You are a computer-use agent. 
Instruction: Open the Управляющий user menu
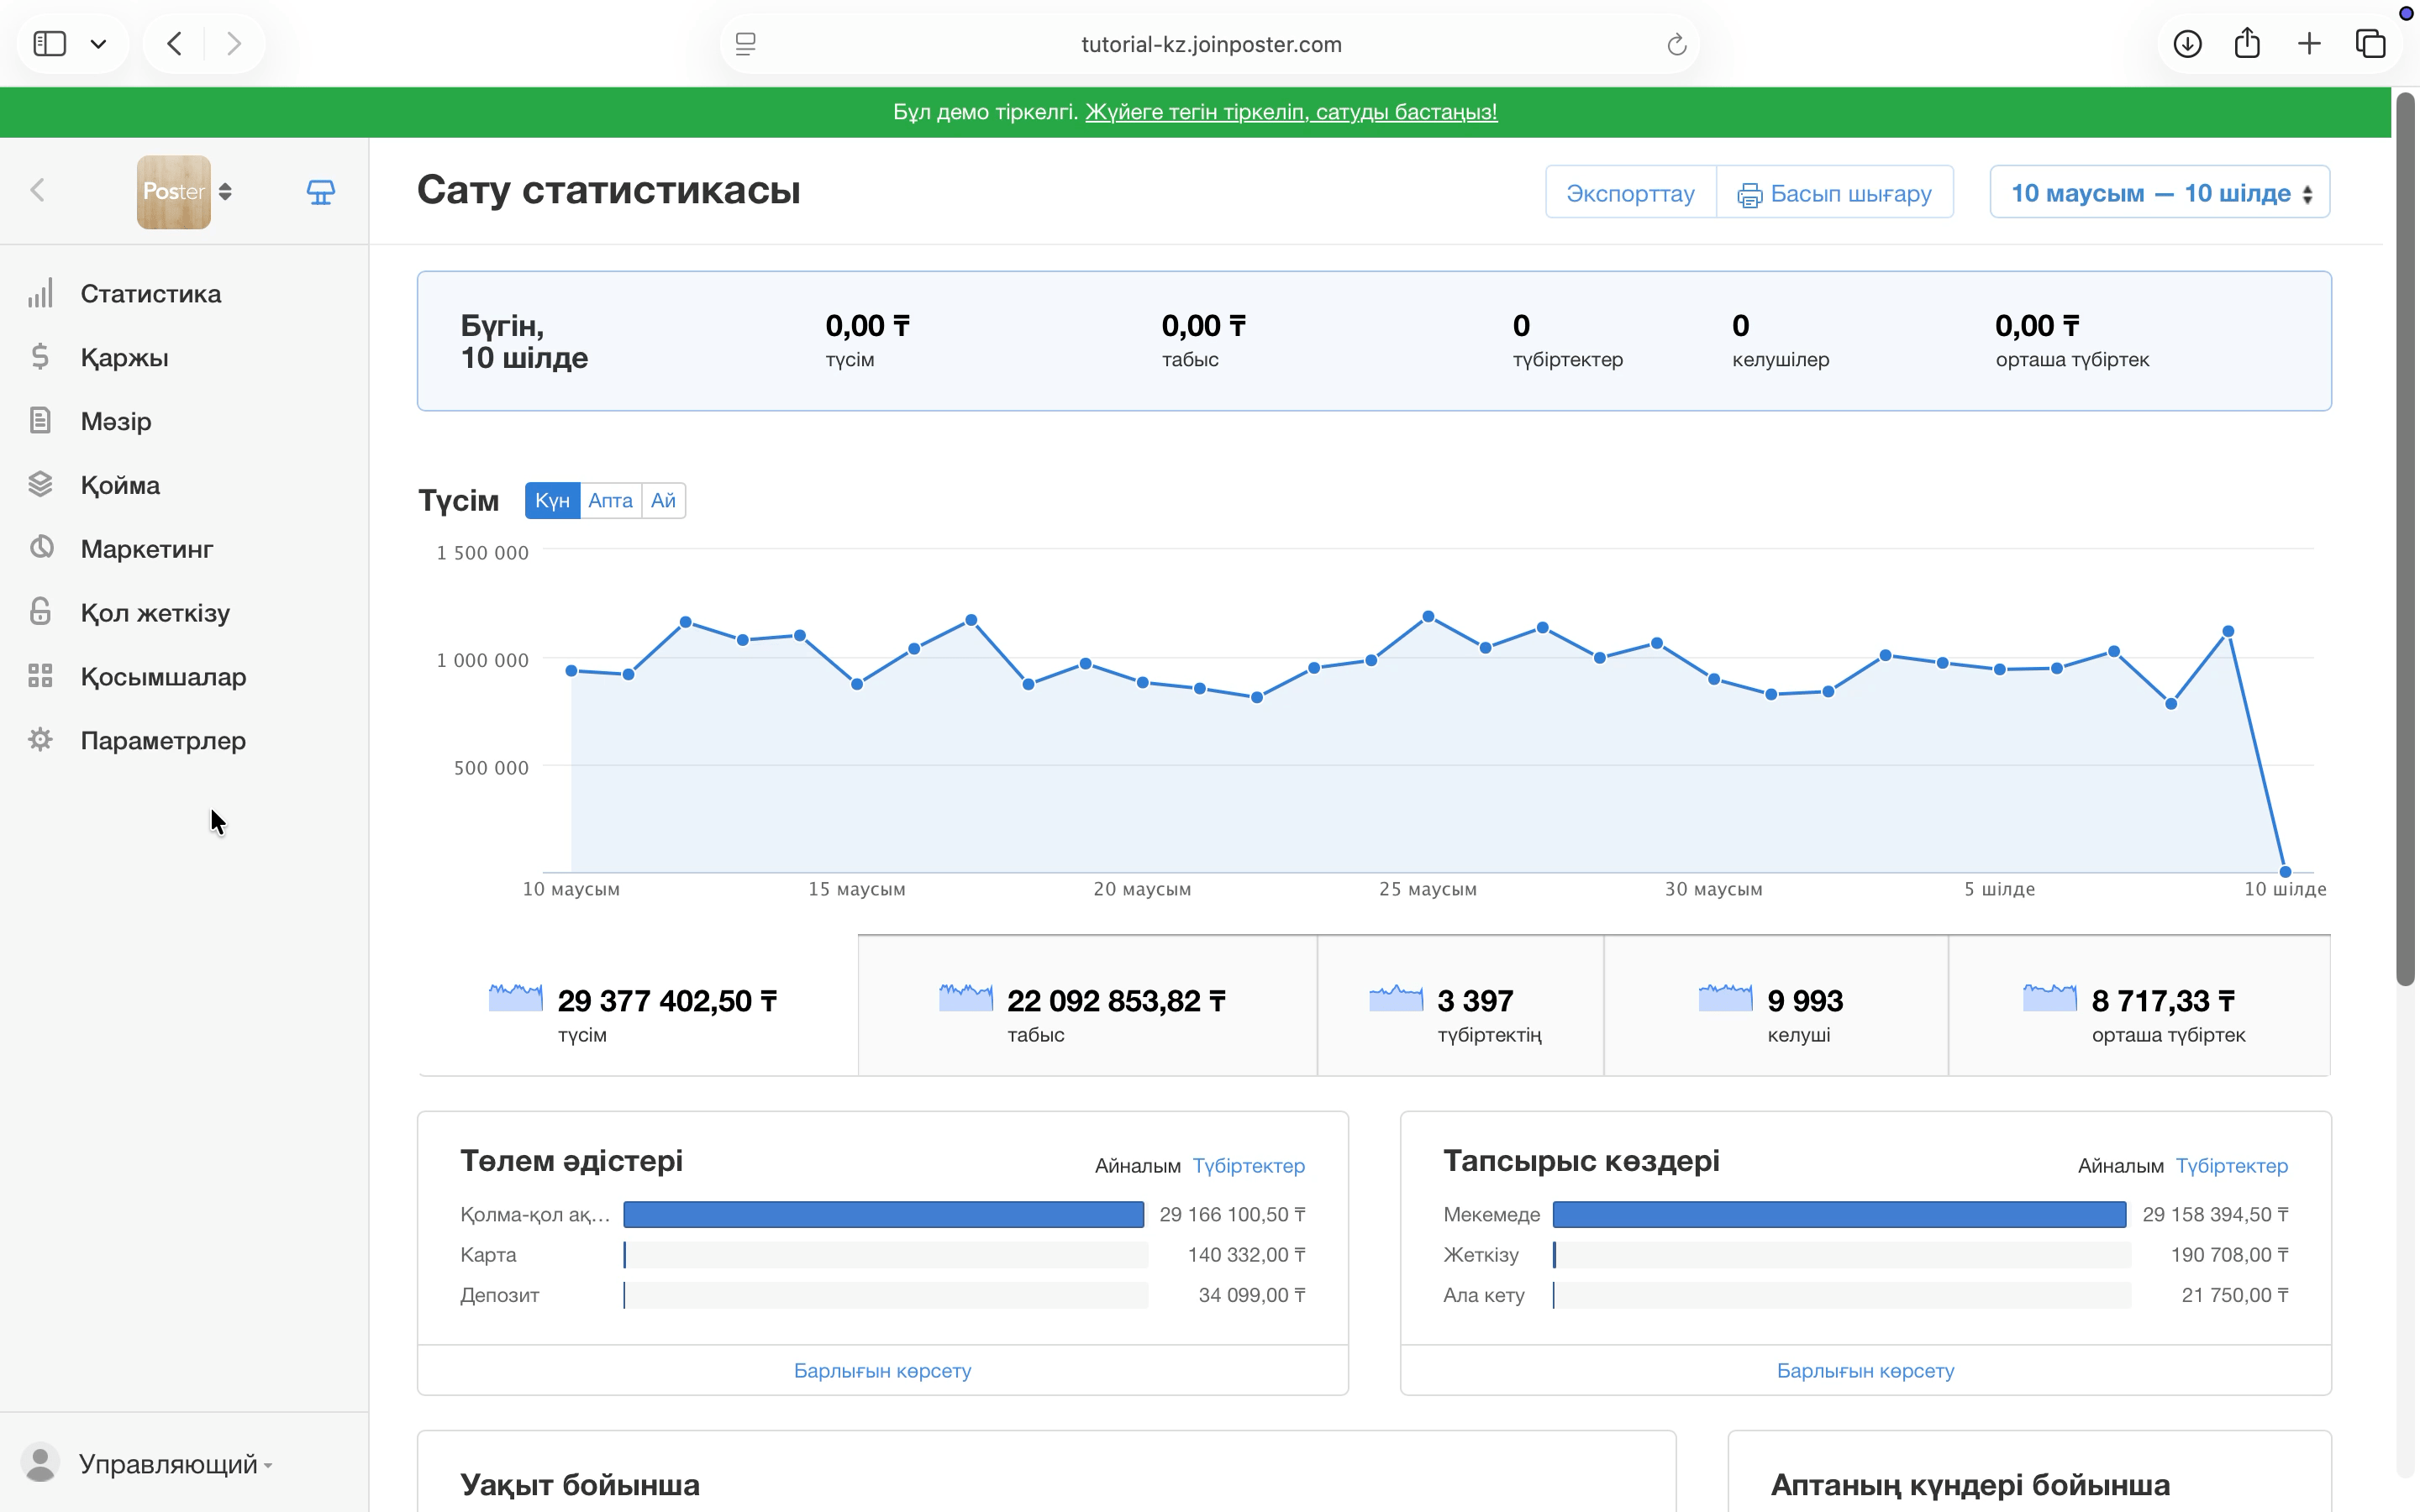150,1464
